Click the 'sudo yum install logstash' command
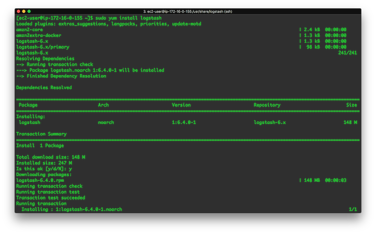The width and height of the screenshot is (376, 234). (128, 18)
